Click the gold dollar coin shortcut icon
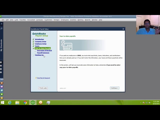The width and height of the screenshot is (160, 120). point(2,98)
